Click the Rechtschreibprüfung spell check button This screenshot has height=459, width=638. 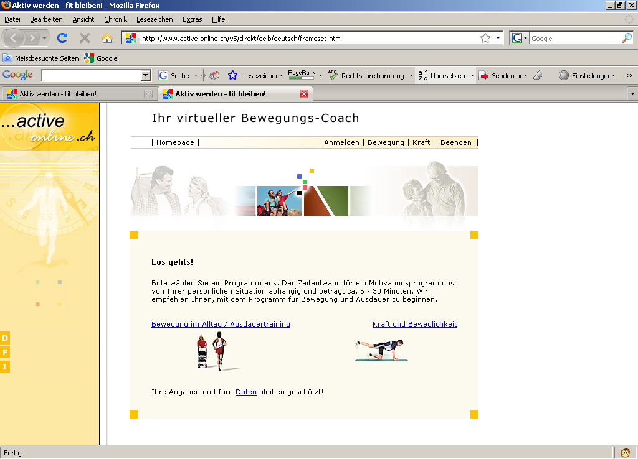pyautogui.click(x=366, y=75)
